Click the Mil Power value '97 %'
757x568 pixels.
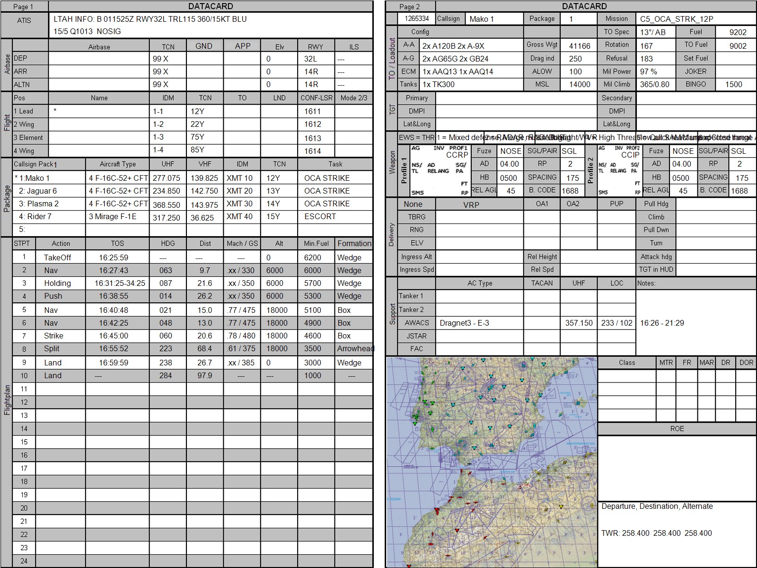pyautogui.click(x=648, y=72)
